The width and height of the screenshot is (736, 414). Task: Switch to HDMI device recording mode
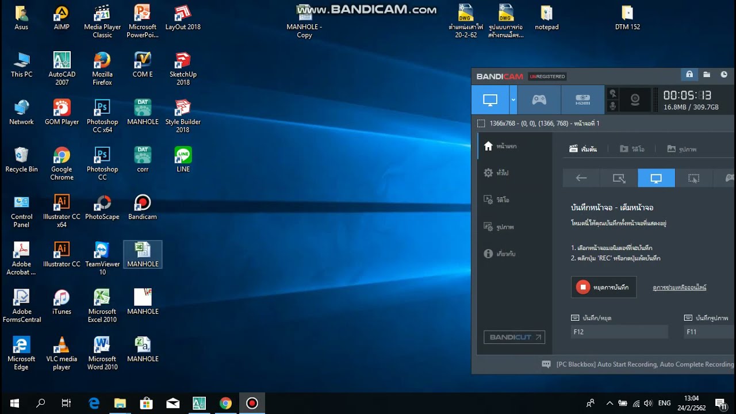582,100
